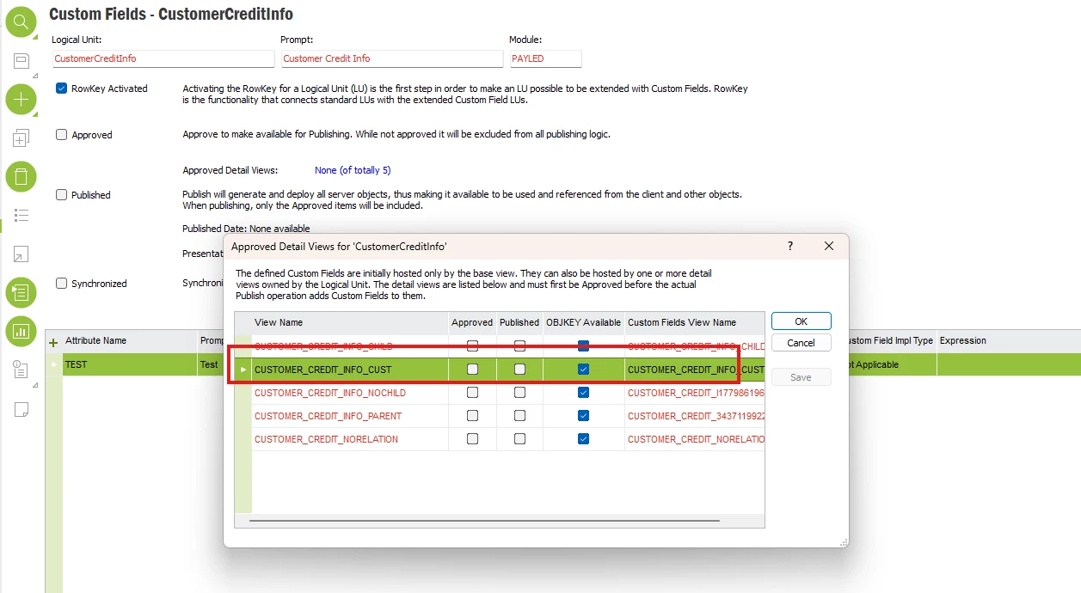
Task: Click the green plus icon beside Attribute Name header
Action: tap(53, 342)
